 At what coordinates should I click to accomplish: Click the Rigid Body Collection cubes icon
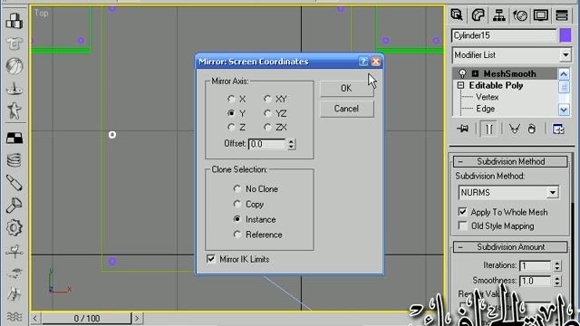14,21
